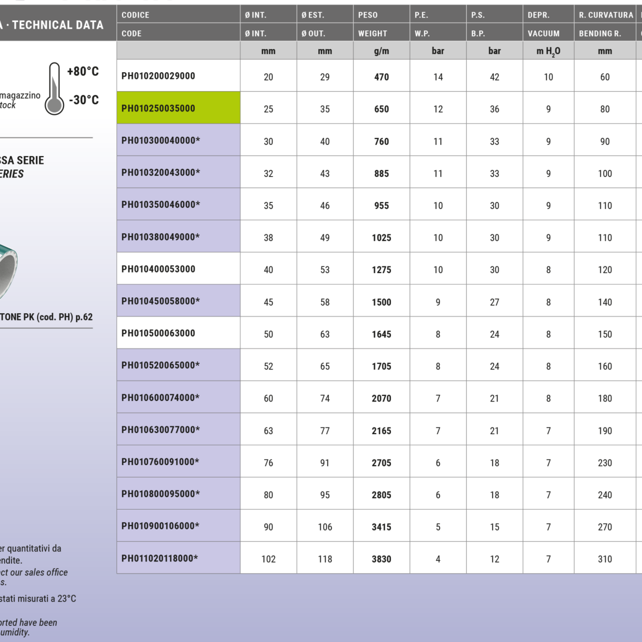The height and width of the screenshot is (642, 642).
Task: Click the m H2O unit cell
Action: click(x=548, y=51)
